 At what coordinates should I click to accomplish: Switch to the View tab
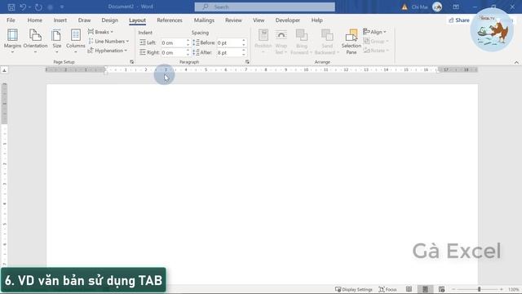tap(259, 20)
